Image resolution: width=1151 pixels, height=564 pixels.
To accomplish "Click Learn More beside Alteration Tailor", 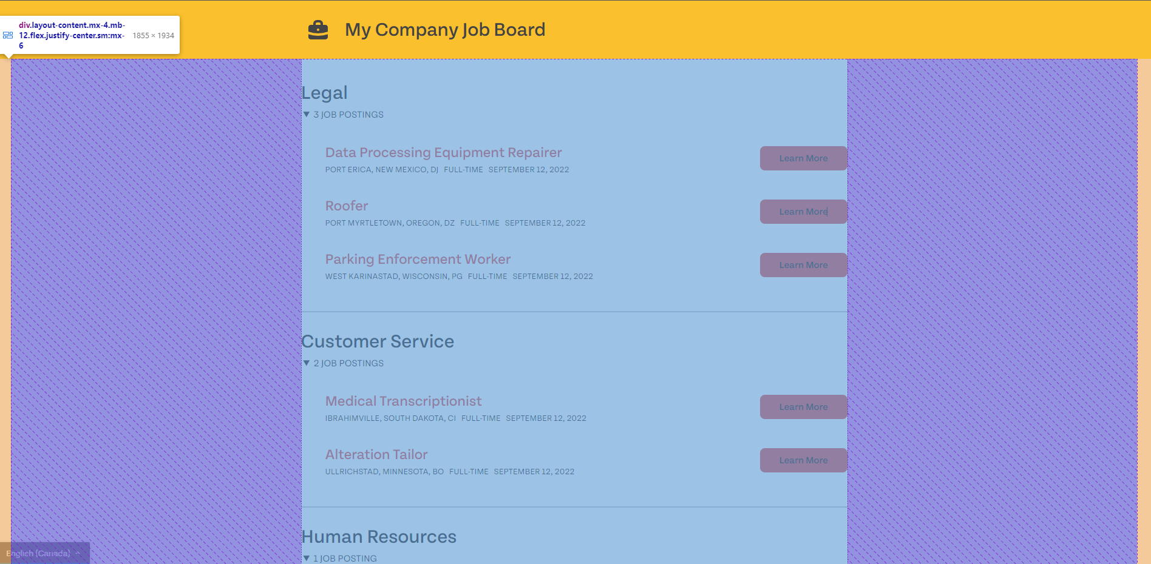I will tap(803, 460).
